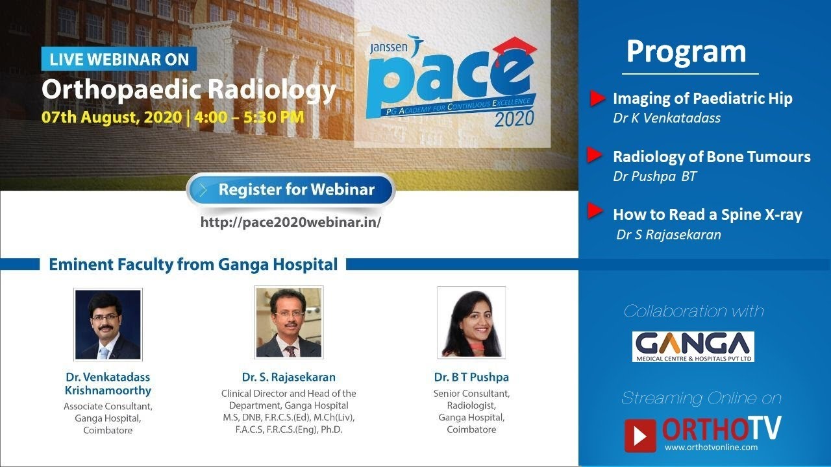Select Dr. Venkatadass Krishnamoorthy's photo
This screenshot has width=831, height=467.
point(108,324)
